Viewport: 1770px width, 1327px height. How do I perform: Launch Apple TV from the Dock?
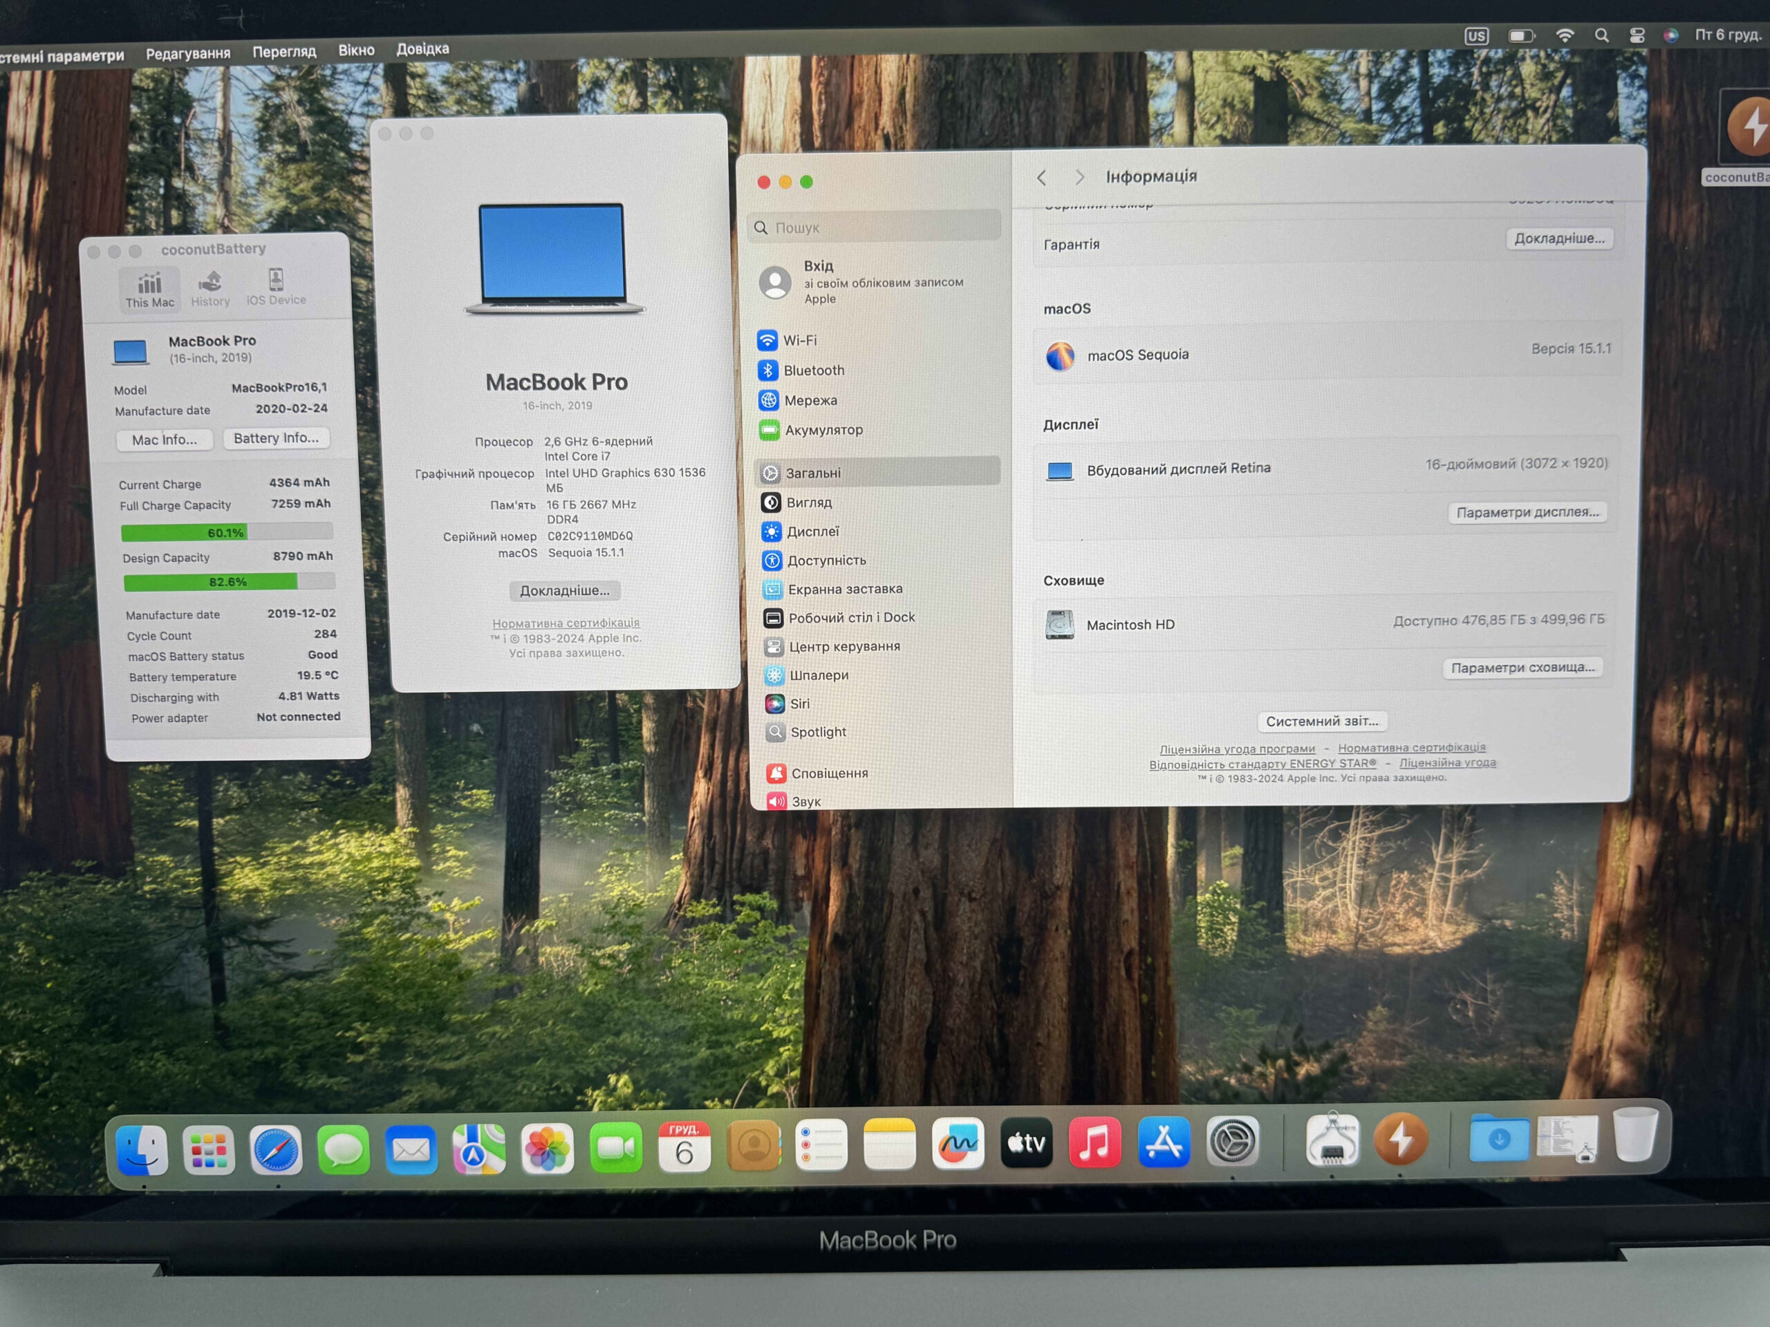click(x=1027, y=1142)
